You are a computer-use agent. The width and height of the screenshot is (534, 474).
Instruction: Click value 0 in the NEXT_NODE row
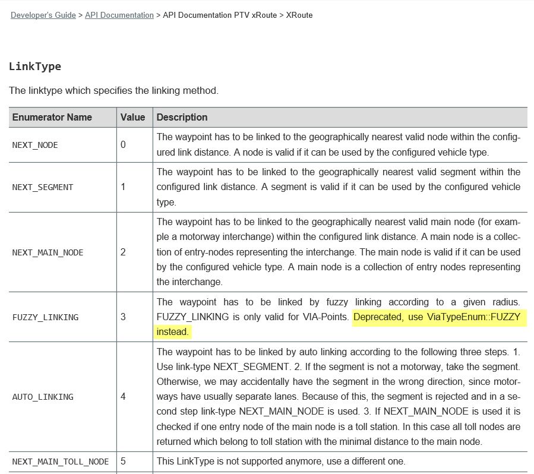point(123,145)
